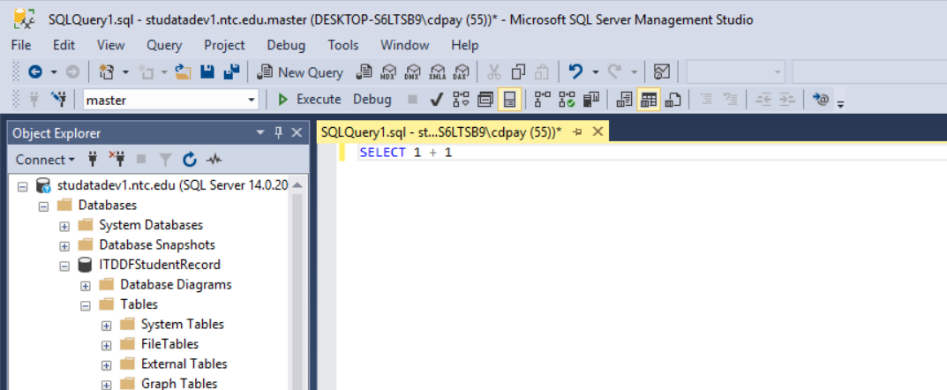The height and width of the screenshot is (390, 947).
Task: Click the New Project icon
Action: point(106,72)
